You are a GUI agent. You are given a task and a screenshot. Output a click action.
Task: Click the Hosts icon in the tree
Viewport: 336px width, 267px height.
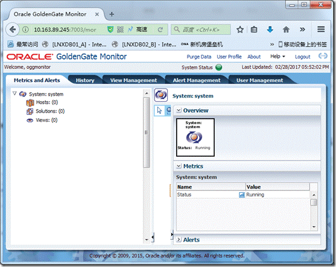(x=30, y=103)
